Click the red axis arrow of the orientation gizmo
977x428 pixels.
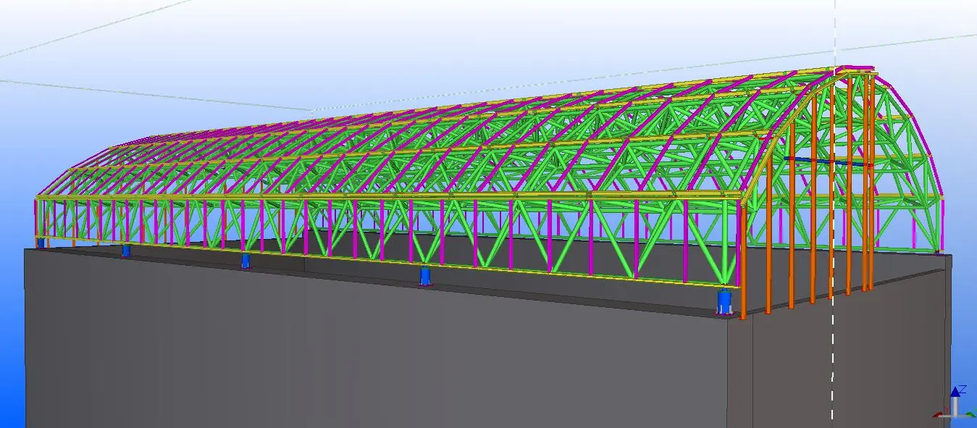(x=938, y=414)
